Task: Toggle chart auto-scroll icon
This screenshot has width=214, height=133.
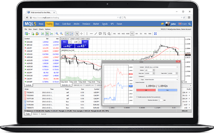Action: pyautogui.click(x=67, y=34)
